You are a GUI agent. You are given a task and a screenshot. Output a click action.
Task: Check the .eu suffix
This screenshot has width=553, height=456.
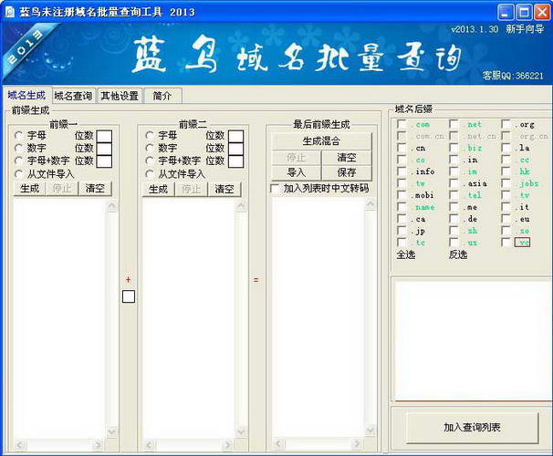tap(506, 219)
